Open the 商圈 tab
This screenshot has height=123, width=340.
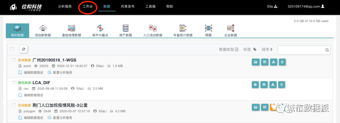coord(208,31)
